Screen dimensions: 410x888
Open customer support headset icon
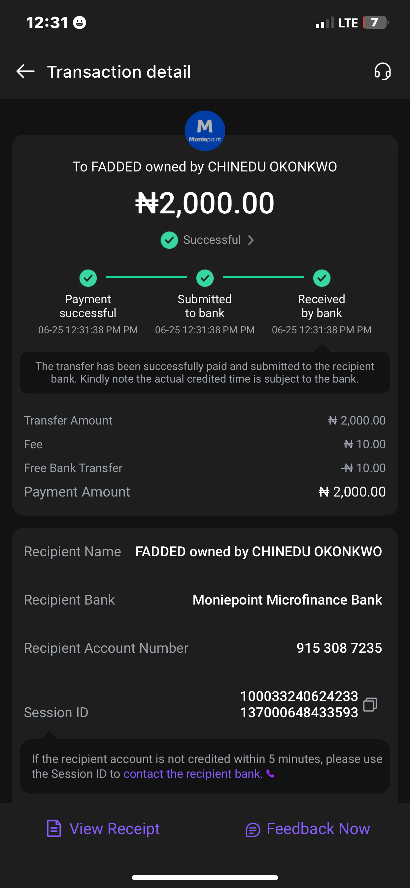(x=383, y=71)
